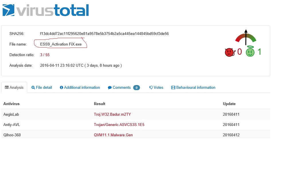The image size is (282, 191).
Task: Click the Qihoo-360 update date 20160412
Action: coord(231,135)
